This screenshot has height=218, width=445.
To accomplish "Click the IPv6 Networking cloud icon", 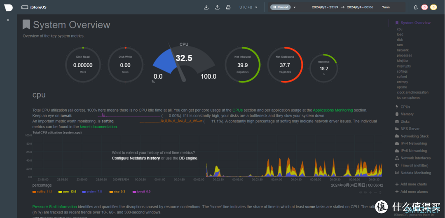I will tap(397, 151).
